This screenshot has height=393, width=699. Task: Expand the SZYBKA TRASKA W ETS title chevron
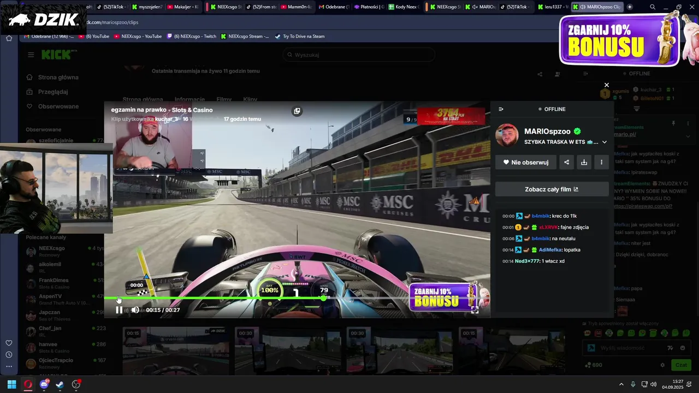click(x=604, y=142)
